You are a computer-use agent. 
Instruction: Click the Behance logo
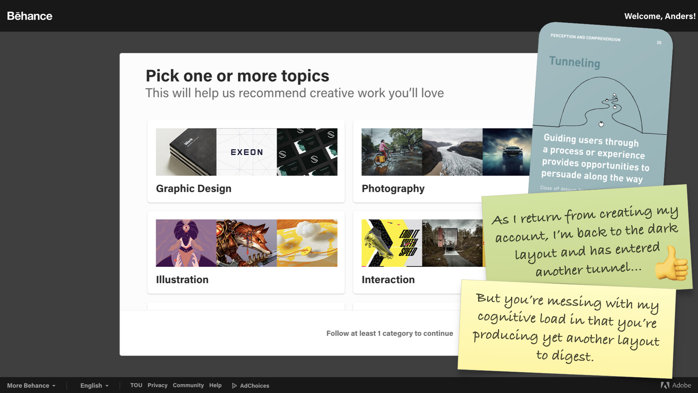[29, 16]
